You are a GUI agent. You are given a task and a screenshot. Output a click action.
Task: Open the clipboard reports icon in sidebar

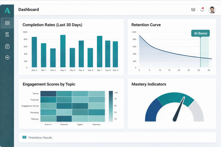[7, 46]
